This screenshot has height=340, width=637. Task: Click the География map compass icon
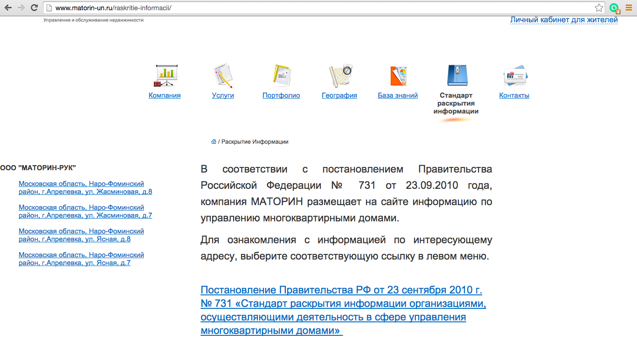tap(340, 75)
